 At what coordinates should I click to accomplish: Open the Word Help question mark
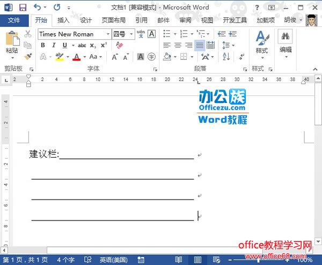point(257,8)
